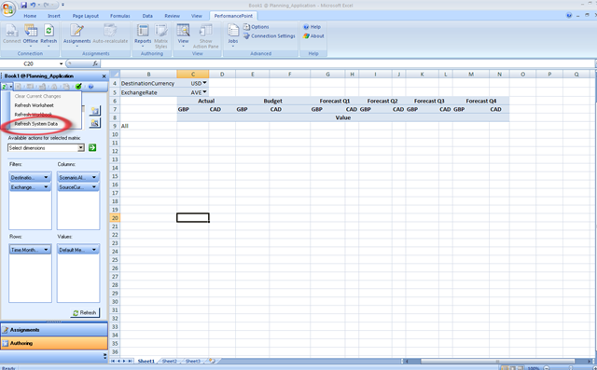The height and width of the screenshot is (370, 597).
Task: Switch to Sheet2 worksheet tab
Action: (x=169, y=361)
